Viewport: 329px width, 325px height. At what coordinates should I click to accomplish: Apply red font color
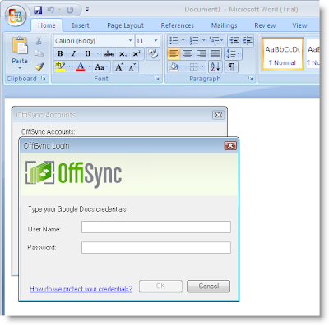(x=81, y=66)
